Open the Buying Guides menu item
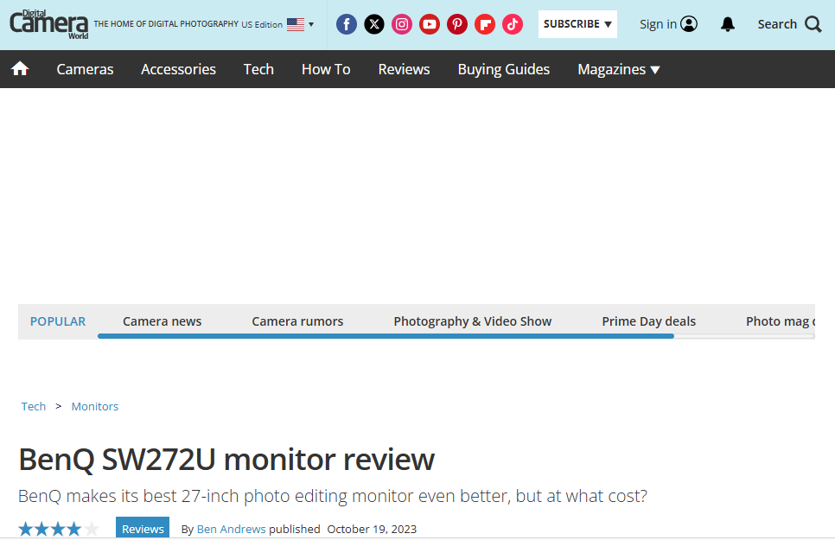Viewport: 835px width, 540px height. pos(503,69)
